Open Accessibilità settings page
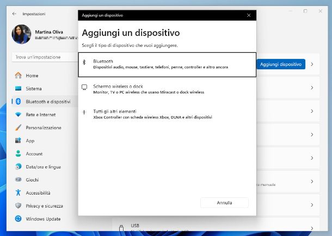Screen dimensions: 332x236 click(x=38, y=193)
